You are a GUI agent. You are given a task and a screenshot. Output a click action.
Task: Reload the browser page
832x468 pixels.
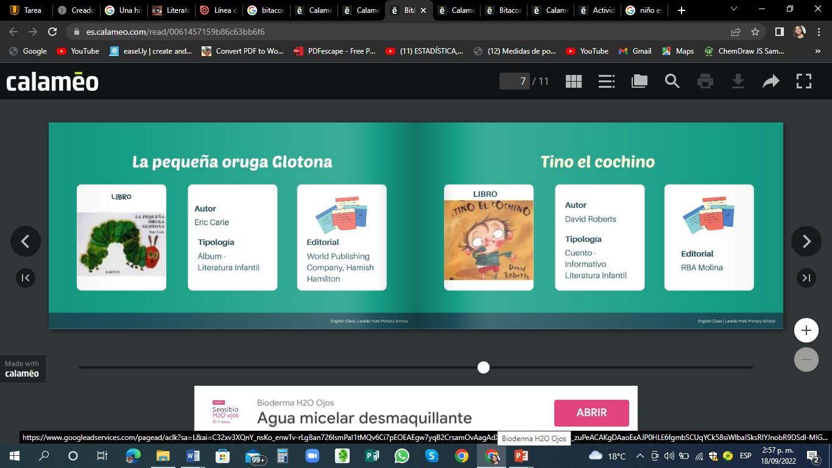click(52, 32)
